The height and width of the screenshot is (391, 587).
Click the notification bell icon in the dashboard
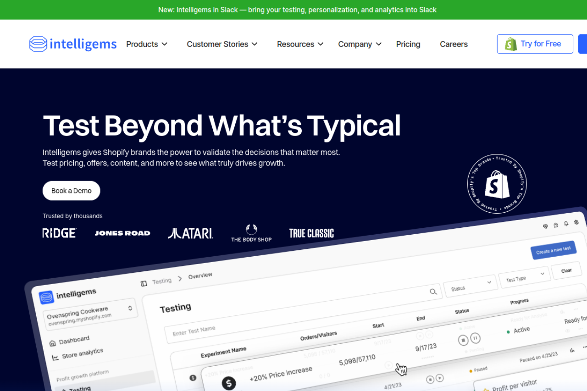click(x=566, y=224)
